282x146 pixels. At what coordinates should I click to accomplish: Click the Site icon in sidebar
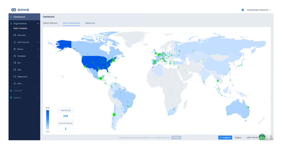coord(15,63)
